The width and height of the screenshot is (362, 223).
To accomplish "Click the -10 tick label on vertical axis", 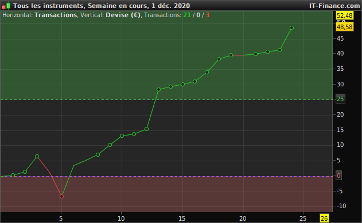I will (341, 206).
